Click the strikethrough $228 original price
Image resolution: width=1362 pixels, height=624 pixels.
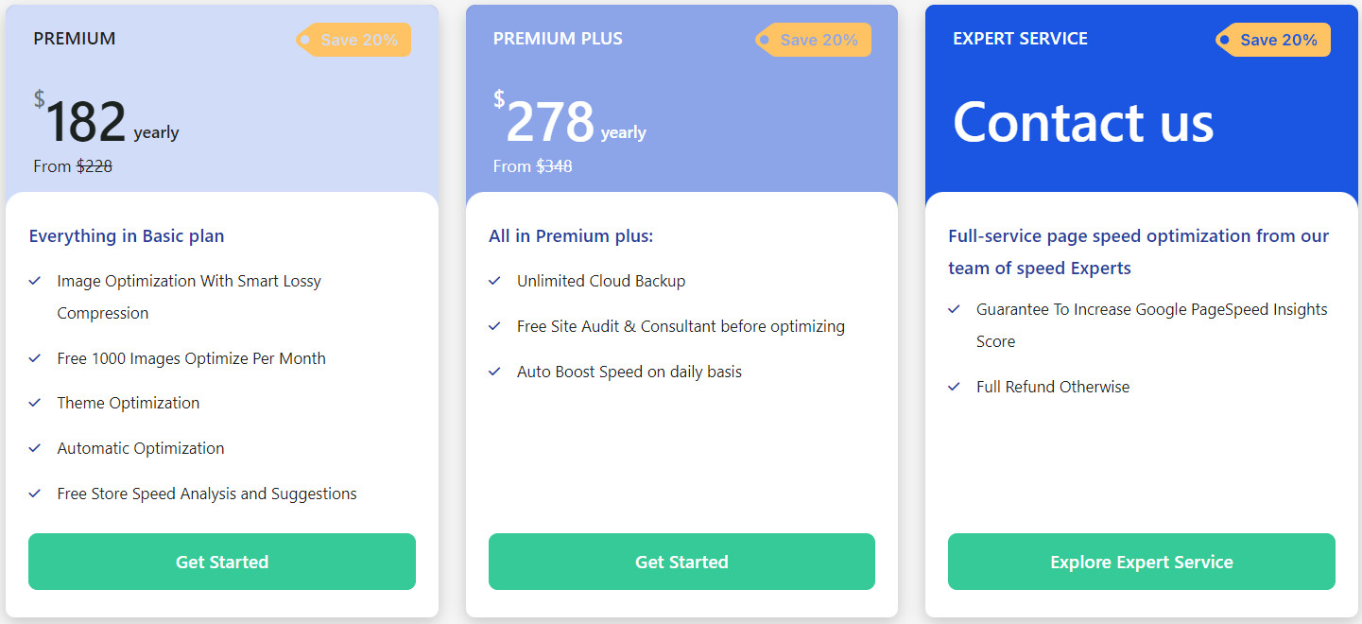pos(94,166)
